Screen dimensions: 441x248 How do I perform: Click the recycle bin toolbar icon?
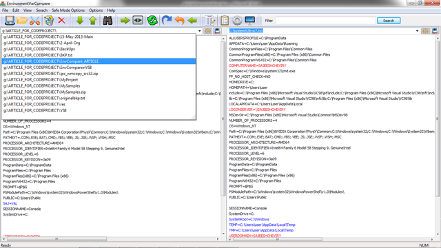(49, 21)
